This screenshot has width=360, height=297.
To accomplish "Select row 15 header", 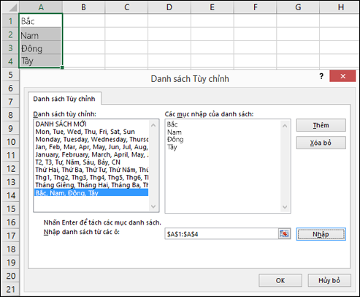I will [x=11, y=208].
